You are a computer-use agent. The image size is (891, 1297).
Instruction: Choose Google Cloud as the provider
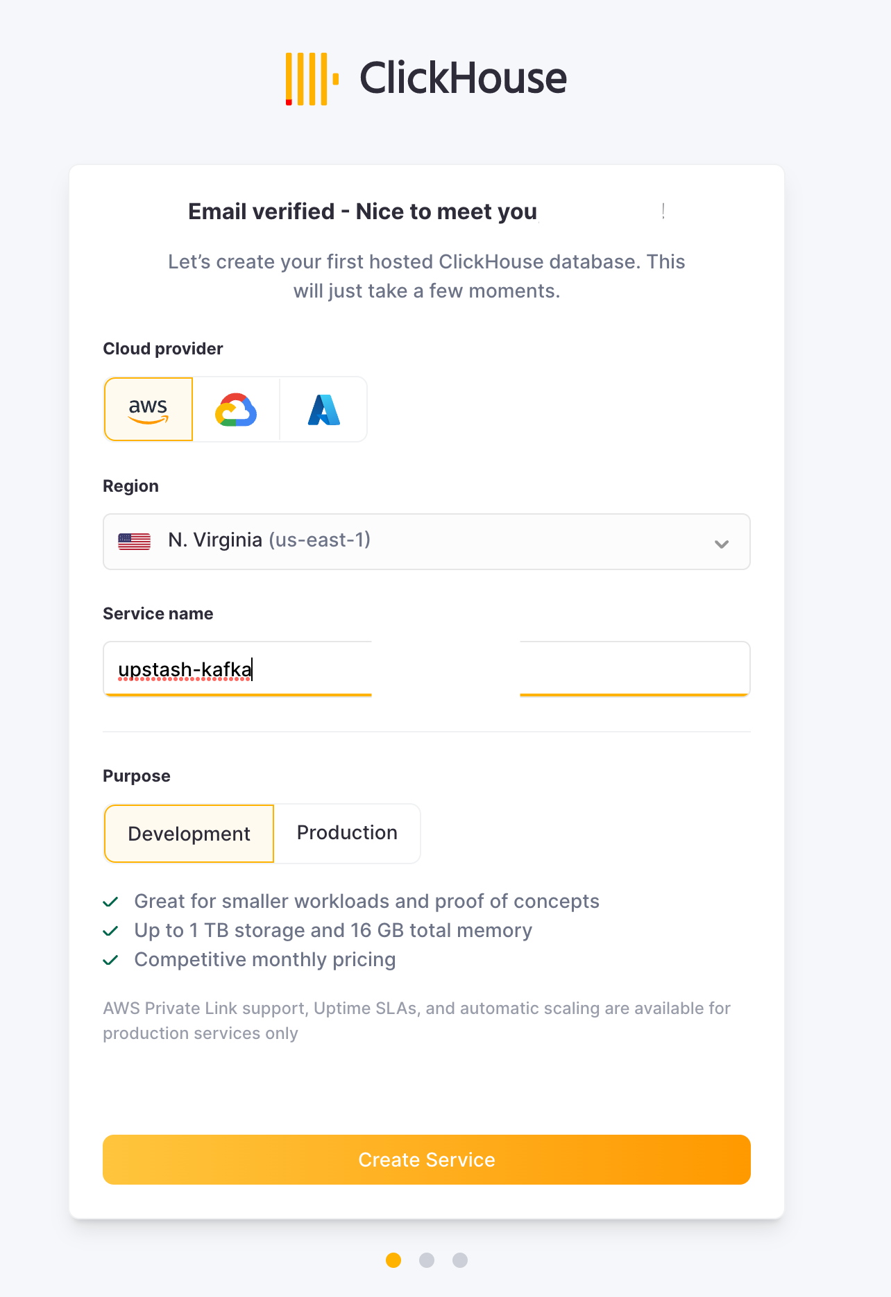236,409
